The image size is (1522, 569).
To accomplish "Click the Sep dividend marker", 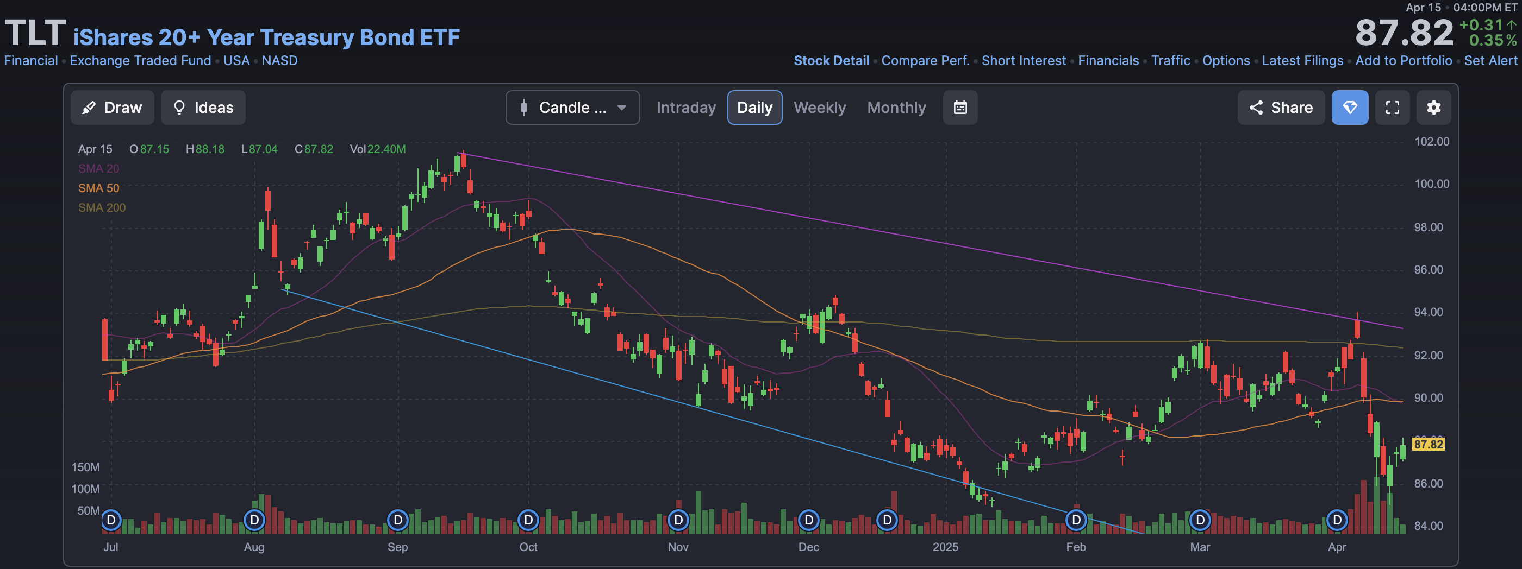I will point(398,520).
